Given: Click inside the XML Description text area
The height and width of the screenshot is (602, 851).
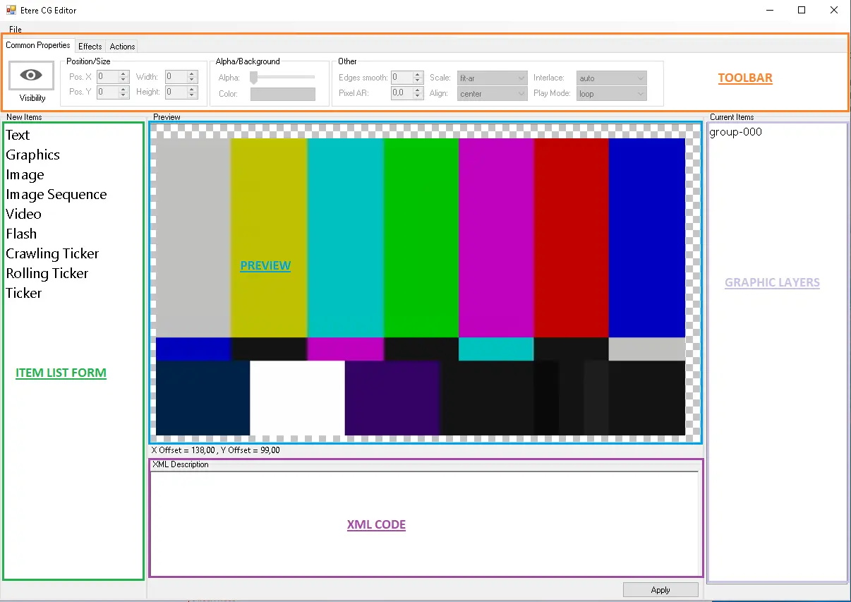Looking at the screenshot, I should click(423, 522).
